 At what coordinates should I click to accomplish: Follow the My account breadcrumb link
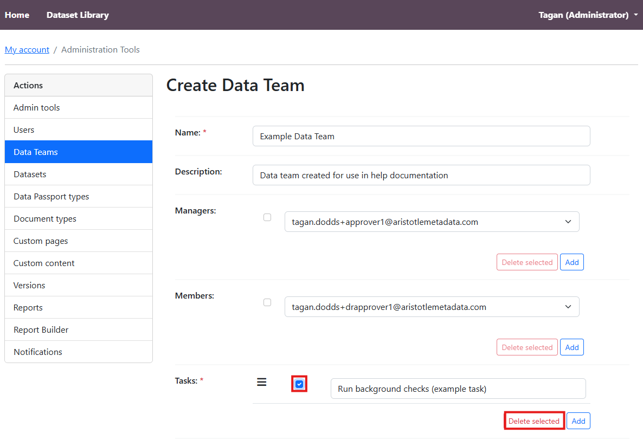pos(27,50)
